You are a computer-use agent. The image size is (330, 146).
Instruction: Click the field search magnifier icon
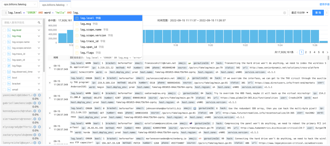pos(39,23)
